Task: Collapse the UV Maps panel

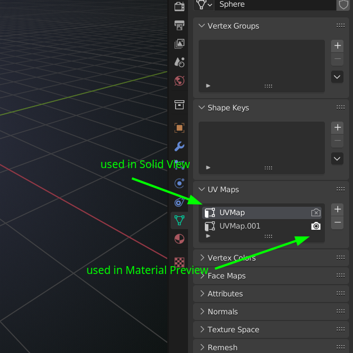Action: [x=201, y=189]
